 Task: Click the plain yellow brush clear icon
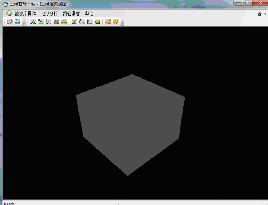click(116, 22)
